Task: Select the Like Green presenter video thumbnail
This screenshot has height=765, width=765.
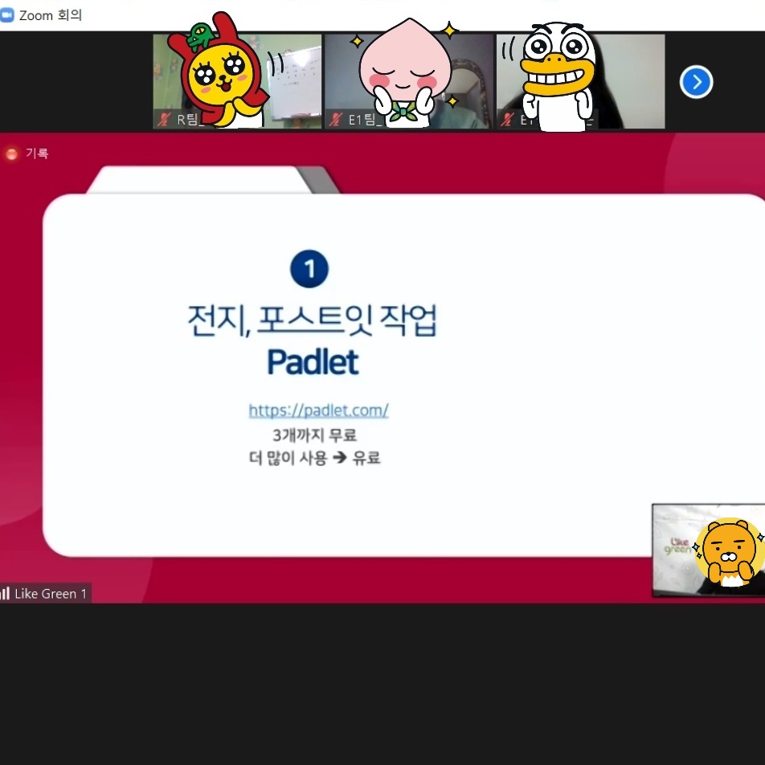Action: [709, 550]
